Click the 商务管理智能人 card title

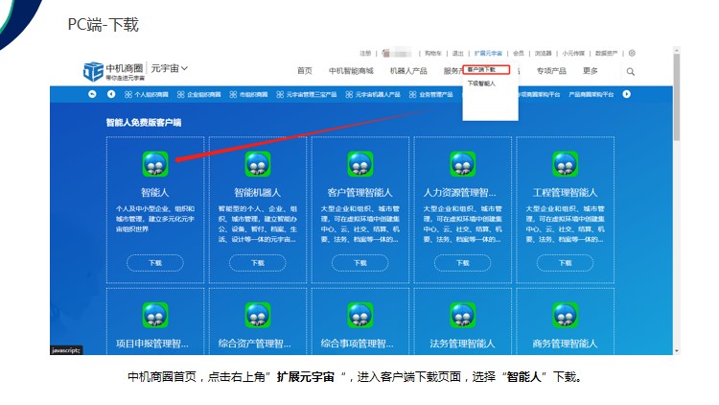click(x=565, y=344)
